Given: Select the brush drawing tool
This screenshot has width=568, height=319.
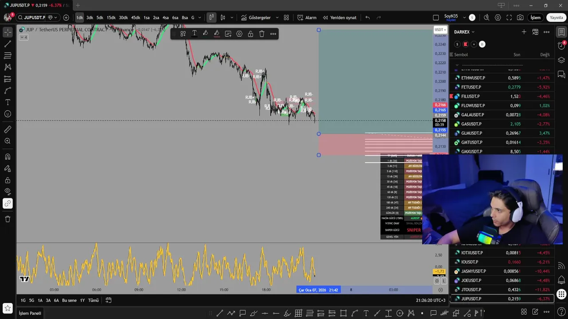Looking at the screenshot, I should pyautogui.click(x=8, y=90).
